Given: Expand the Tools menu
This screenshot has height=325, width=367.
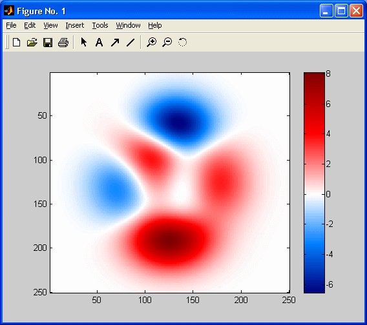Looking at the screenshot, I should tap(100, 25).
